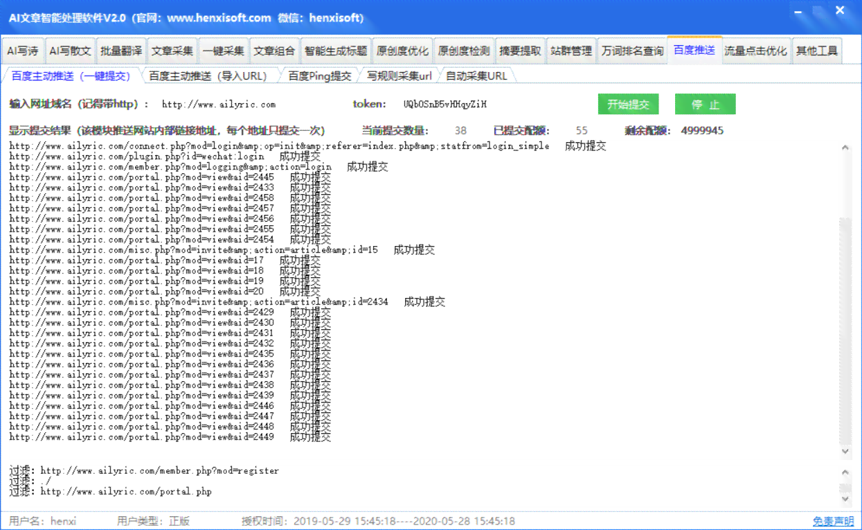Select the line with aid=2455
Image resolution: width=862 pixels, height=530 pixels.
pyautogui.click(x=170, y=229)
